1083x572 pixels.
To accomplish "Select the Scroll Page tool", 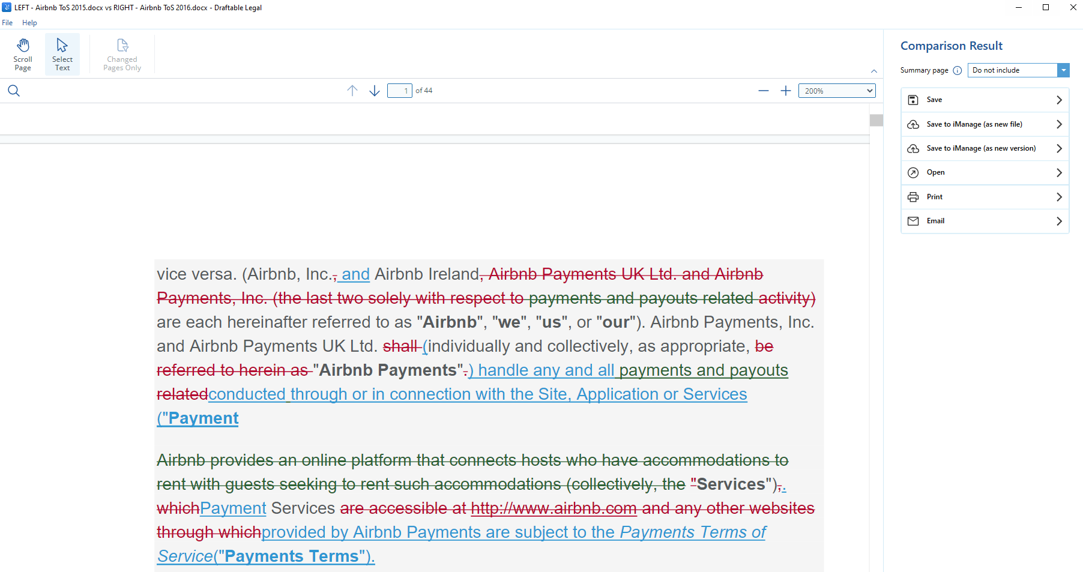I will click(x=23, y=55).
